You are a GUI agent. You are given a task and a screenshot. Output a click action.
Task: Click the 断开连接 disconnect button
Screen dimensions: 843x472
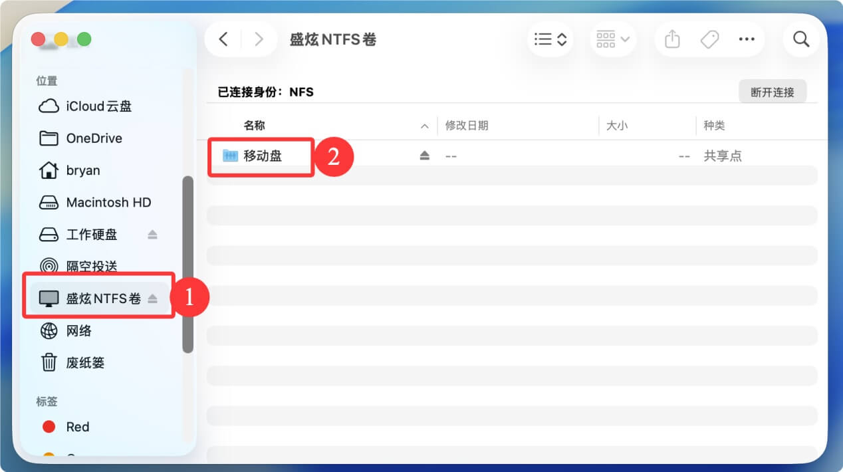(773, 91)
